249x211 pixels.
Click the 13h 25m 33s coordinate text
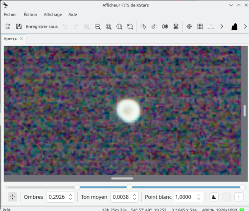(114, 210)
